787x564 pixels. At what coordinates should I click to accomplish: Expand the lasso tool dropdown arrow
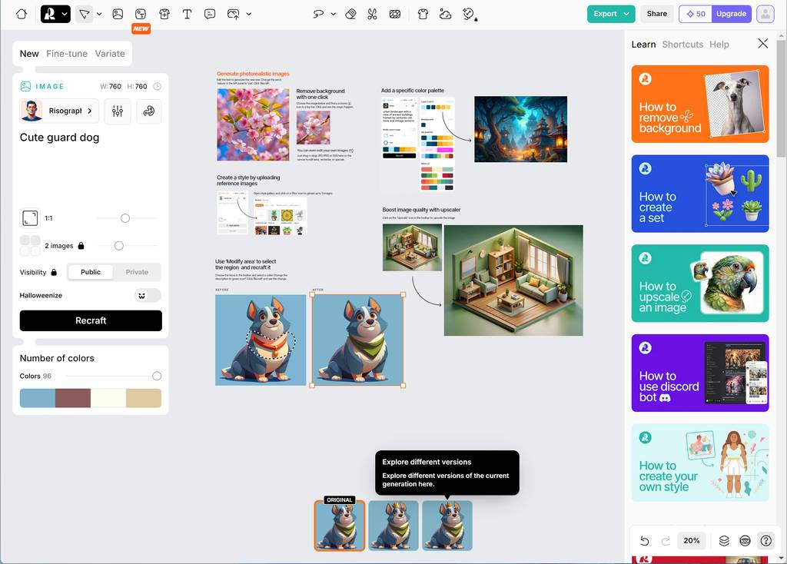click(x=333, y=14)
